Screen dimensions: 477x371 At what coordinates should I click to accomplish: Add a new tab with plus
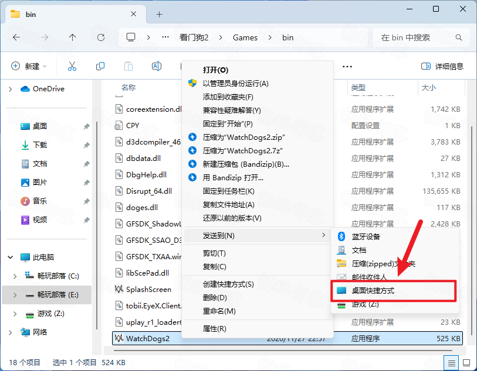(x=159, y=14)
